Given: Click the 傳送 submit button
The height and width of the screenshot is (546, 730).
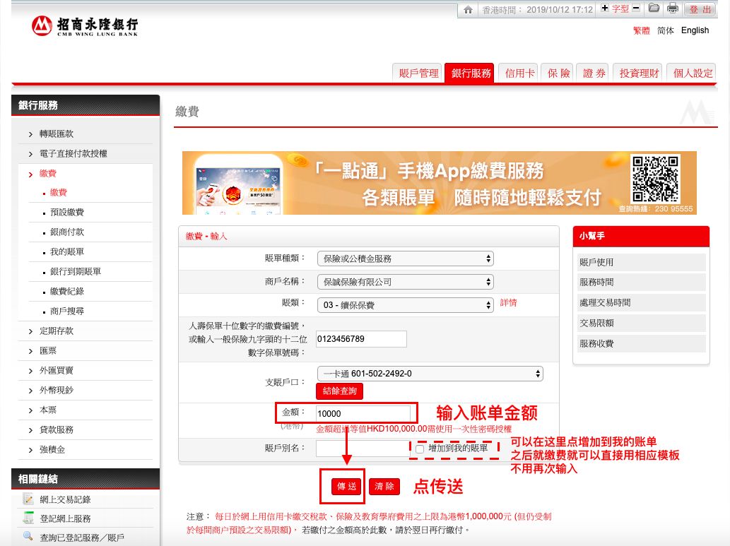Looking at the screenshot, I should (x=346, y=487).
